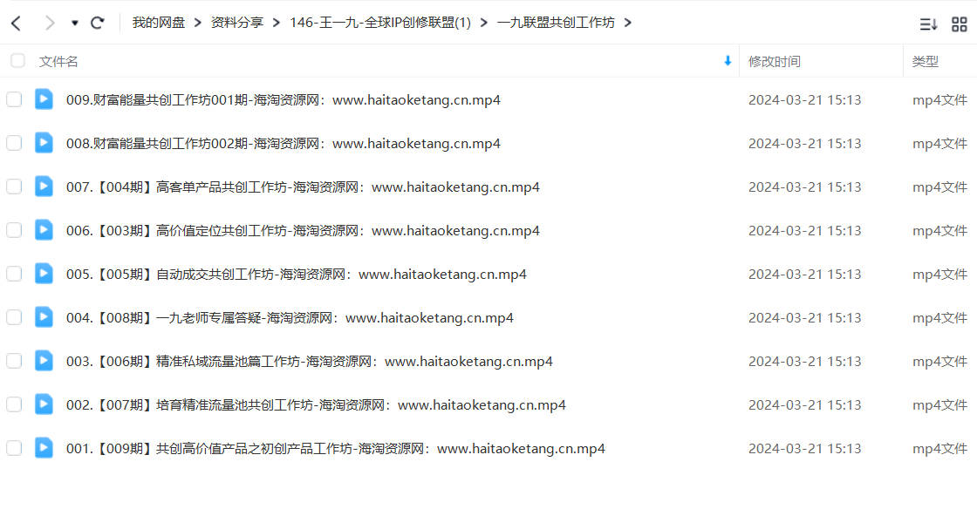Click 一九联盟共创工作坊 breadcrumb
This screenshot has height=516, width=977.
coord(556,23)
